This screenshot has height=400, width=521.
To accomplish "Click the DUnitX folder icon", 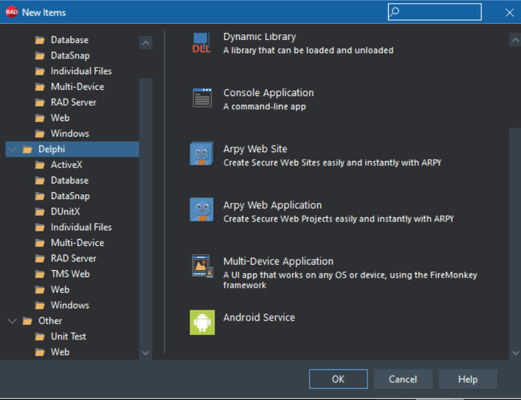I will coord(40,212).
